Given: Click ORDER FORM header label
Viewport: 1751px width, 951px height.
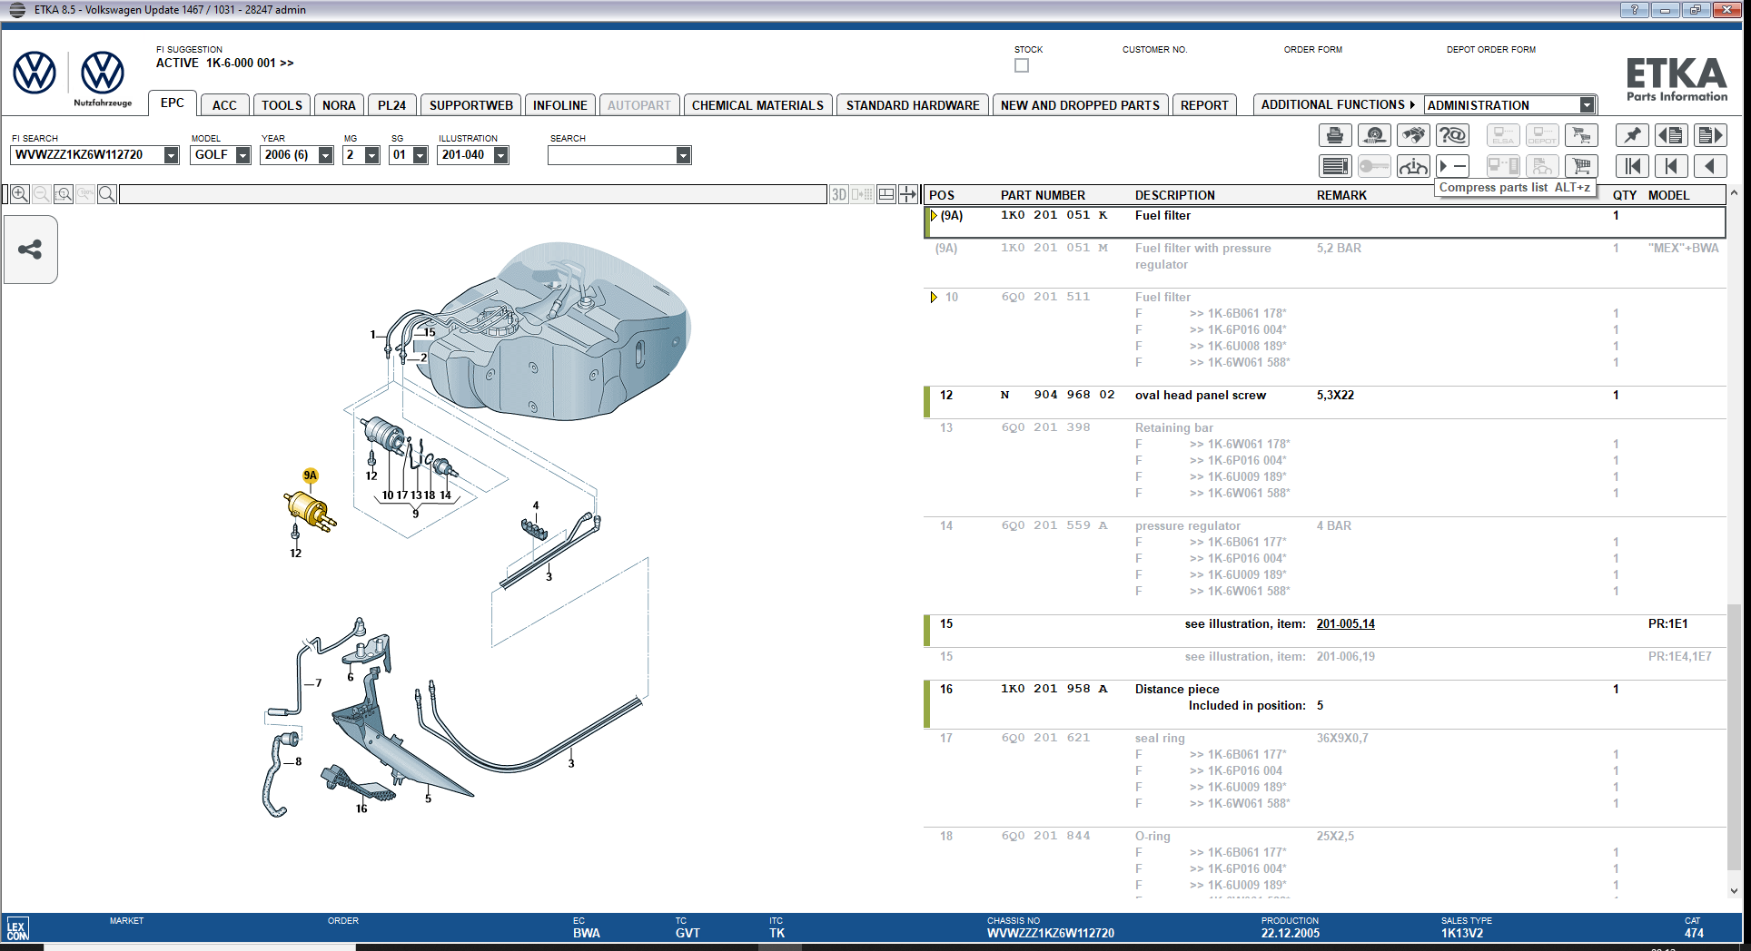Looking at the screenshot, I should pyautogui.click(x=1312, y=50).
